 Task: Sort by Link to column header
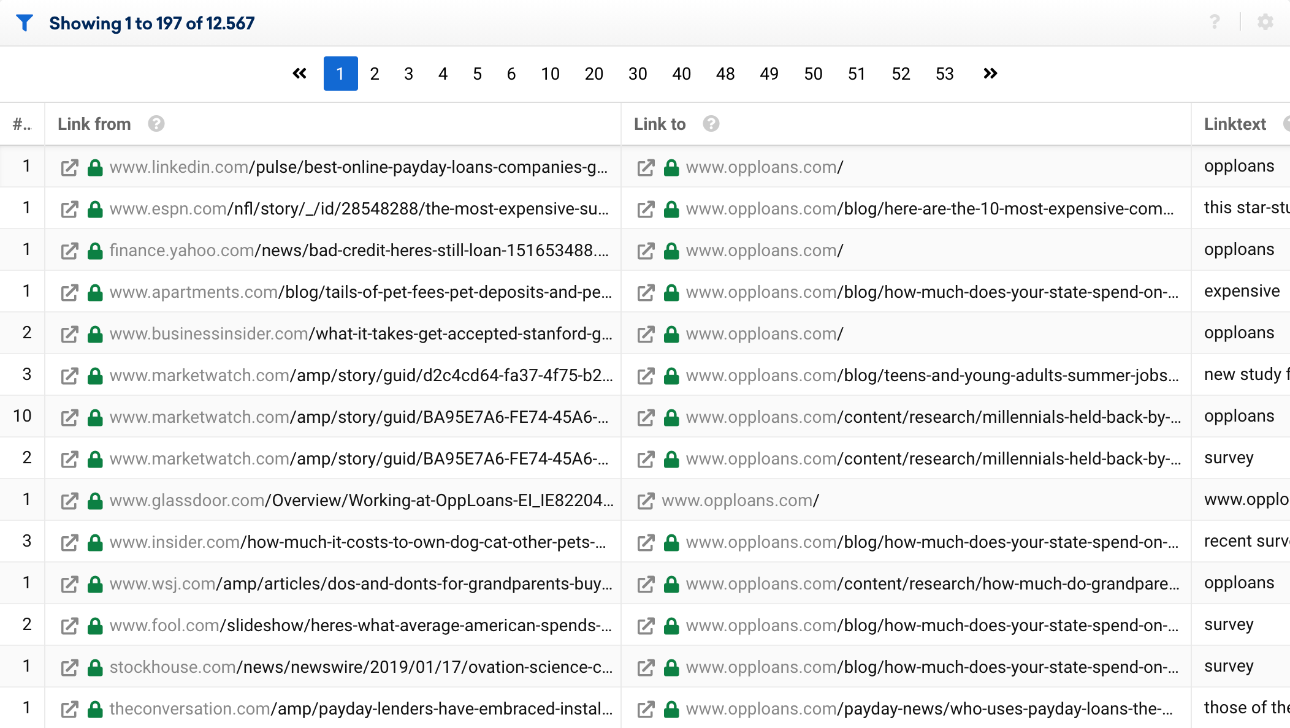click(660, 124)
